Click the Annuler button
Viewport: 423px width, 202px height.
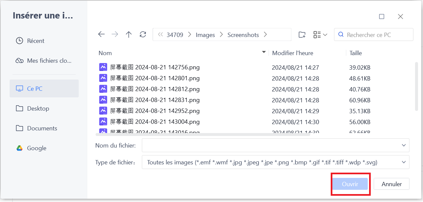(392, 184)
